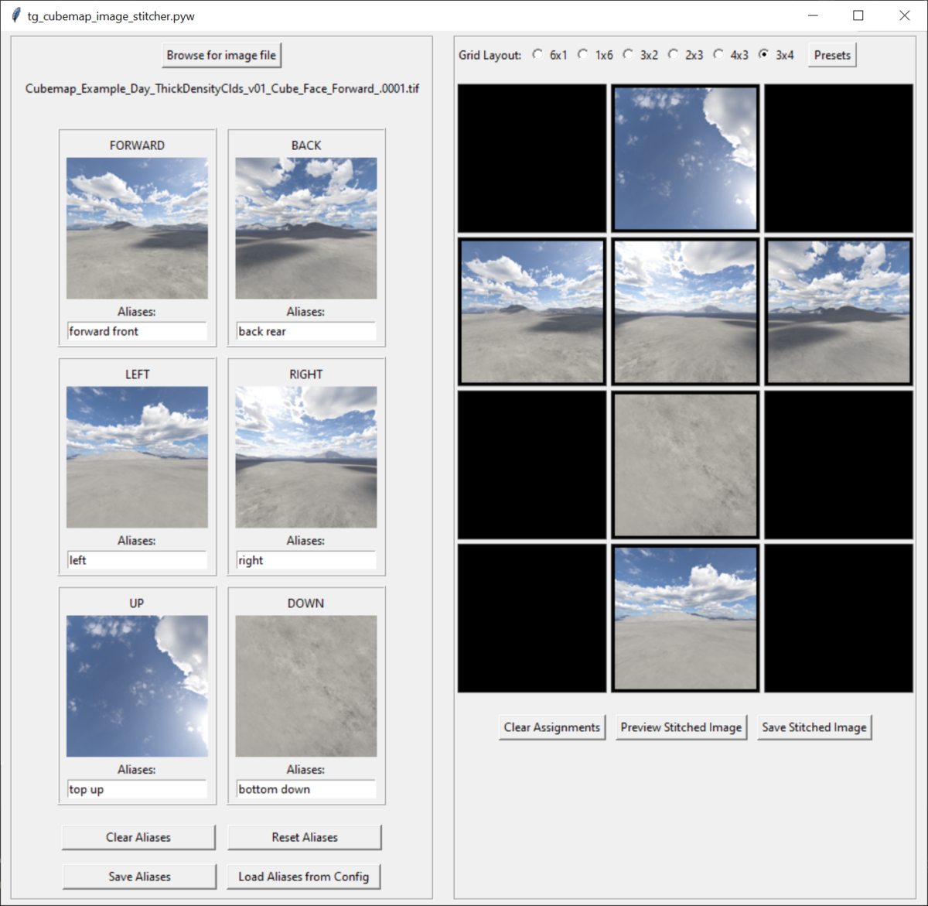
Task: Click Clear Assignments button
Action: pyautogui.click(x=552, y=727)
